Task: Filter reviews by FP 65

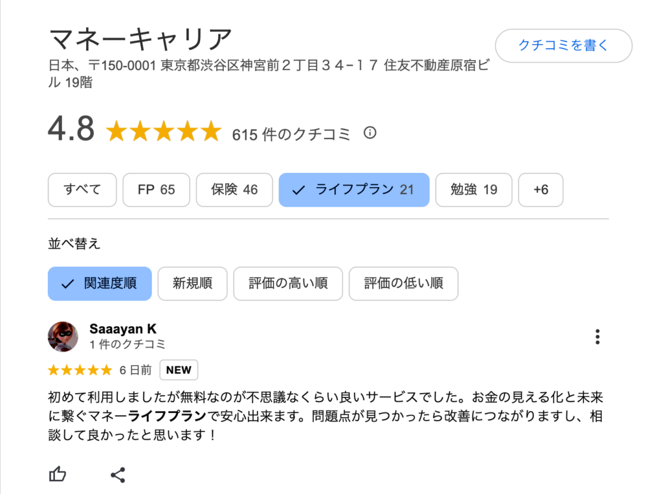Action: click(156, 190)
